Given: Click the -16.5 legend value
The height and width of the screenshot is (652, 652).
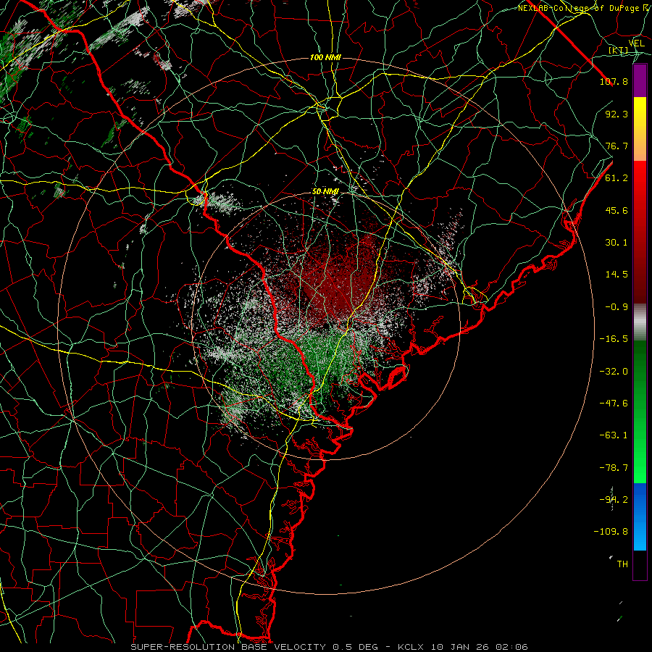Looking at the screenshot, I should point(614,339).
